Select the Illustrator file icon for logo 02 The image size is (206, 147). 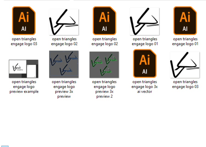tap(104, 21)
